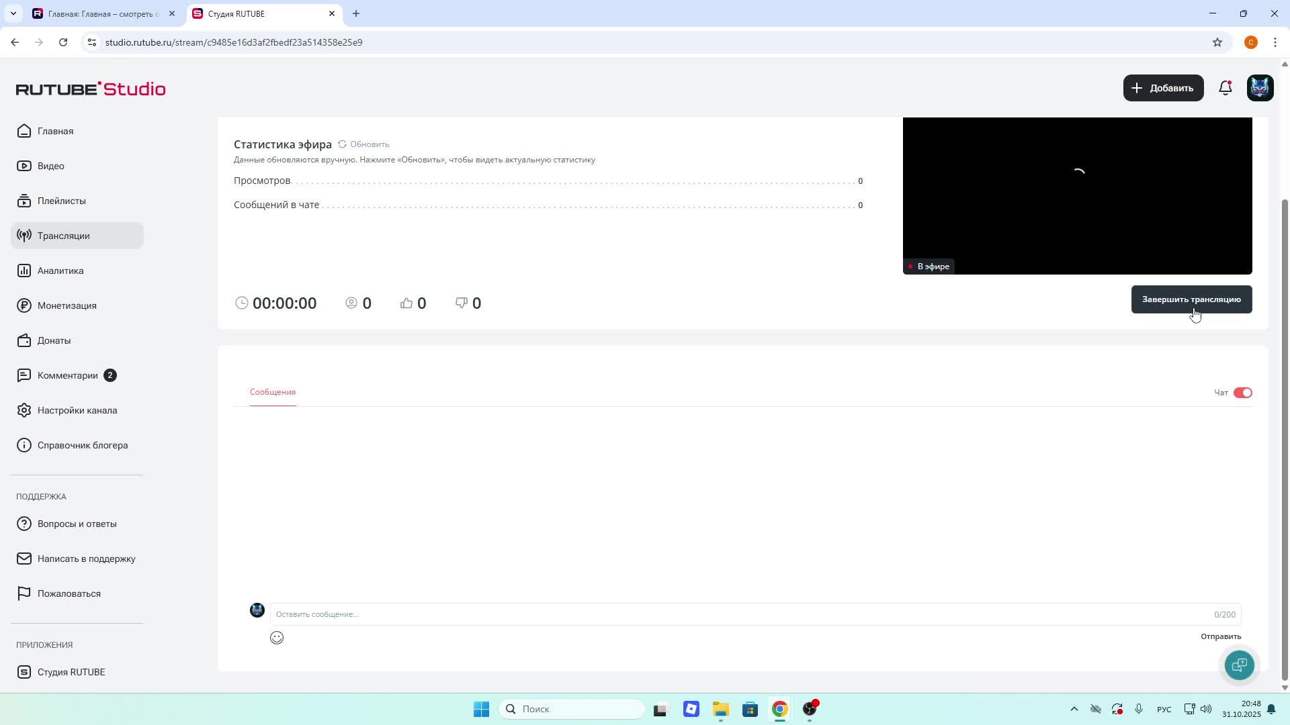Open OBS Studio from the taskbar
The image size is (1290, 725).
point(810,709)
